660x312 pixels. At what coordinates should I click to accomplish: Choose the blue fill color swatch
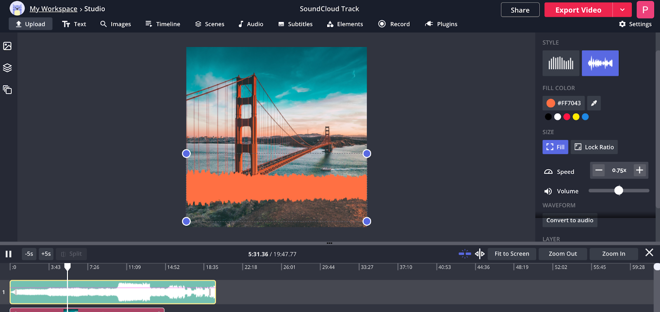tap(585, 117)
